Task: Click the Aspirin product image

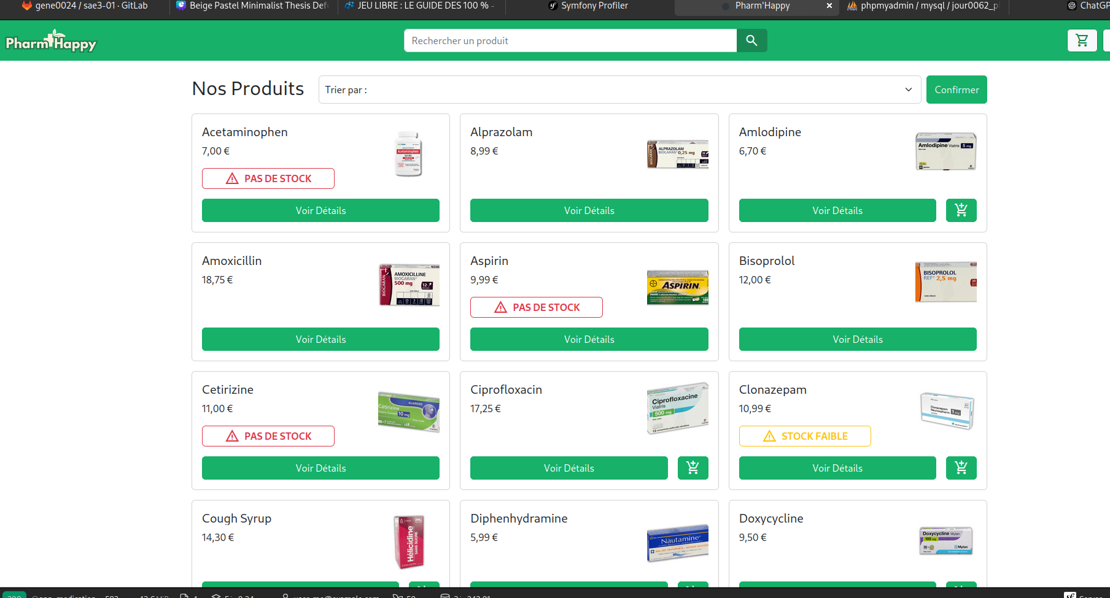Action: click(677, 287)
